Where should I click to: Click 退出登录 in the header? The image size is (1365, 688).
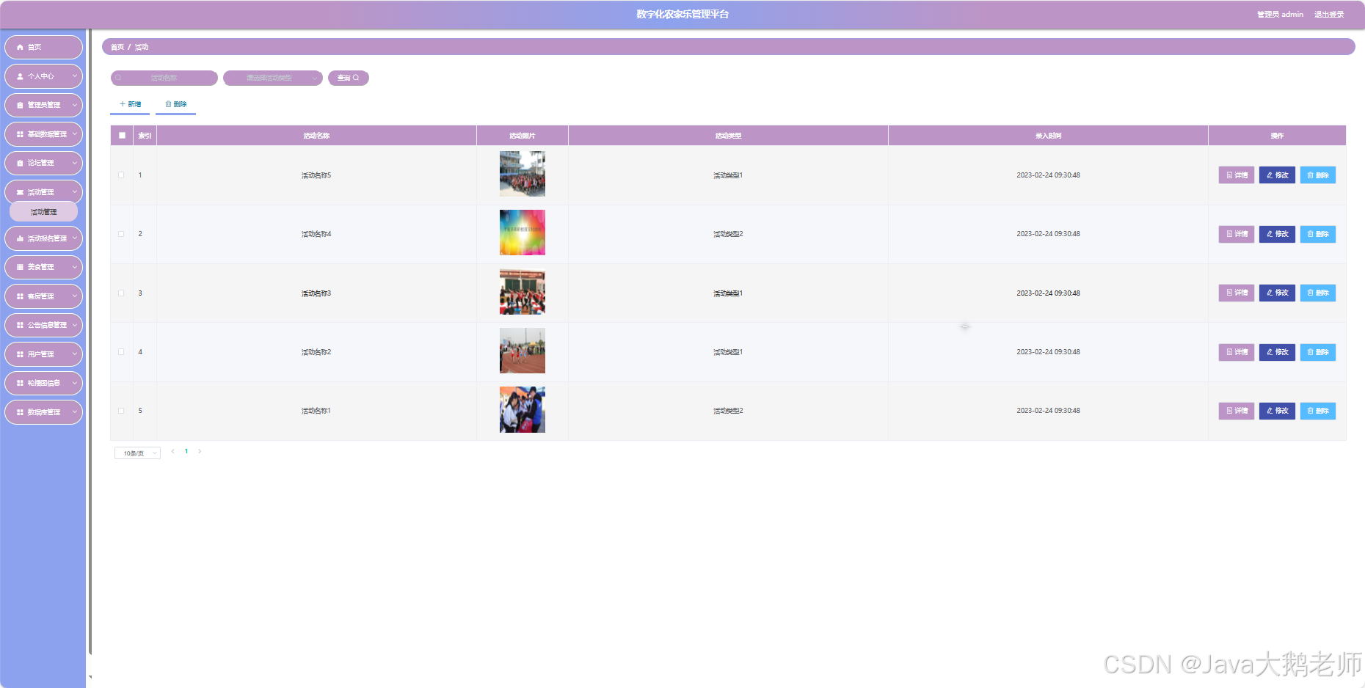[1329, 15]
